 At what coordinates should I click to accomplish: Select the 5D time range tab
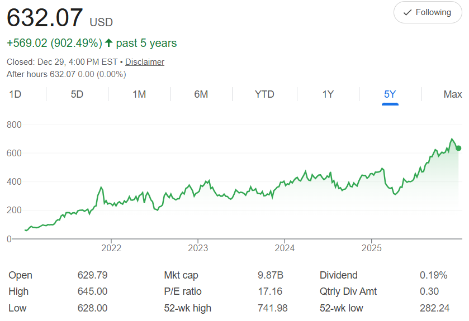coord(77,94)
